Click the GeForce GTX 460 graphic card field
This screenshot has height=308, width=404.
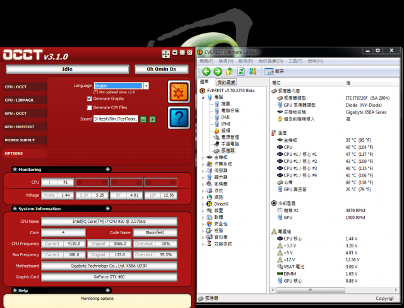click(x=109, y=277)
